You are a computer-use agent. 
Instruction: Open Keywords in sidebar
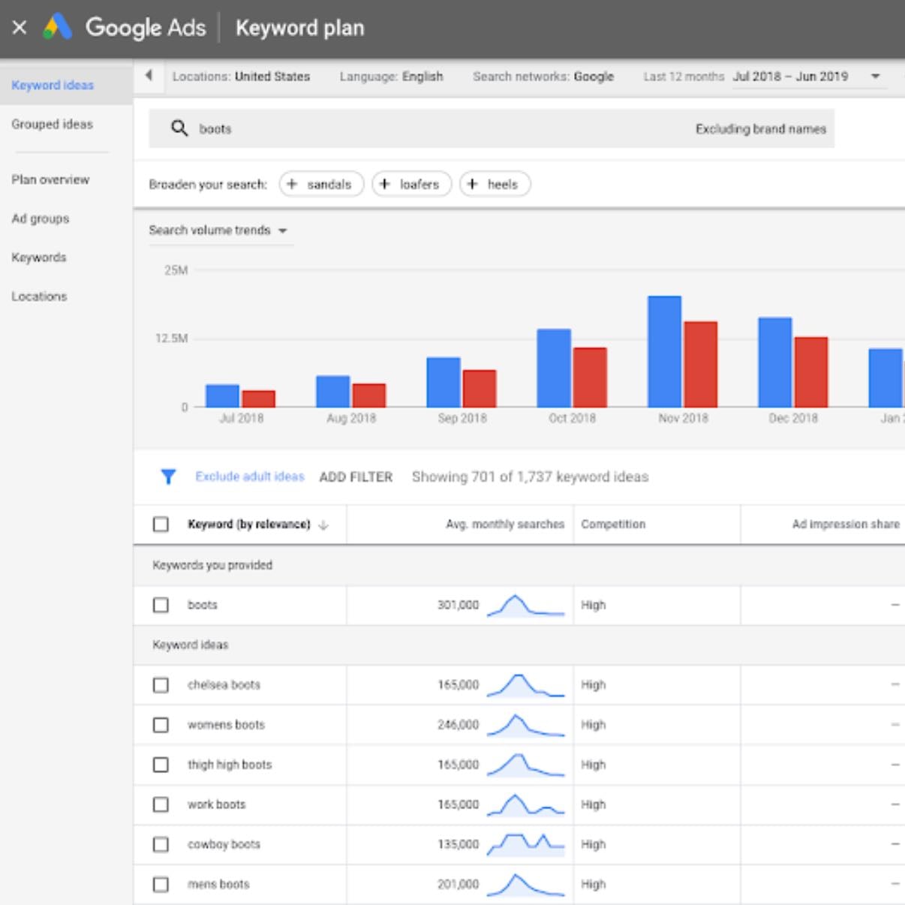pyautogui.click(x=39, y=257)
